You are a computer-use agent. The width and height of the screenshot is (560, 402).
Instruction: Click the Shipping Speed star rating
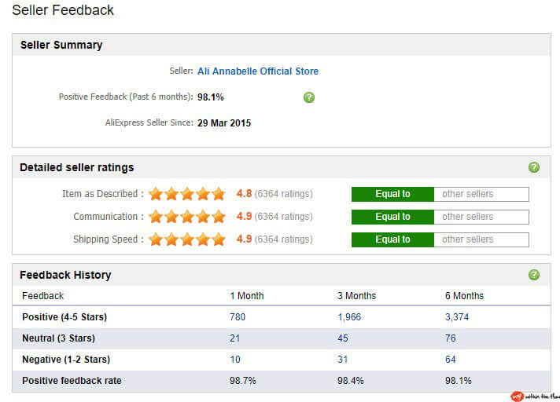pos(187,239)
